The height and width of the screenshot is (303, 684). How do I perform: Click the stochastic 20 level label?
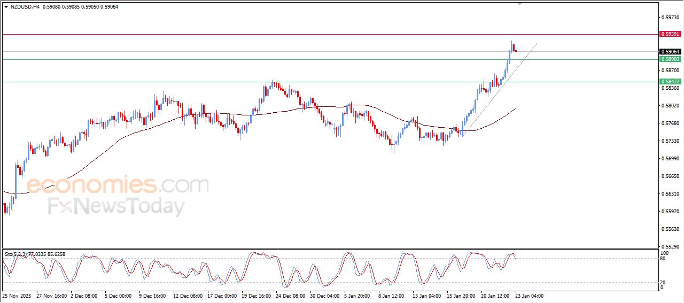click(664, 282)
